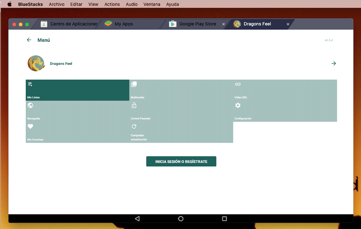Screen dimensions: 361x229
Task: Expand Dragons Feel profile with right arrow
Action: click(333, 63)
